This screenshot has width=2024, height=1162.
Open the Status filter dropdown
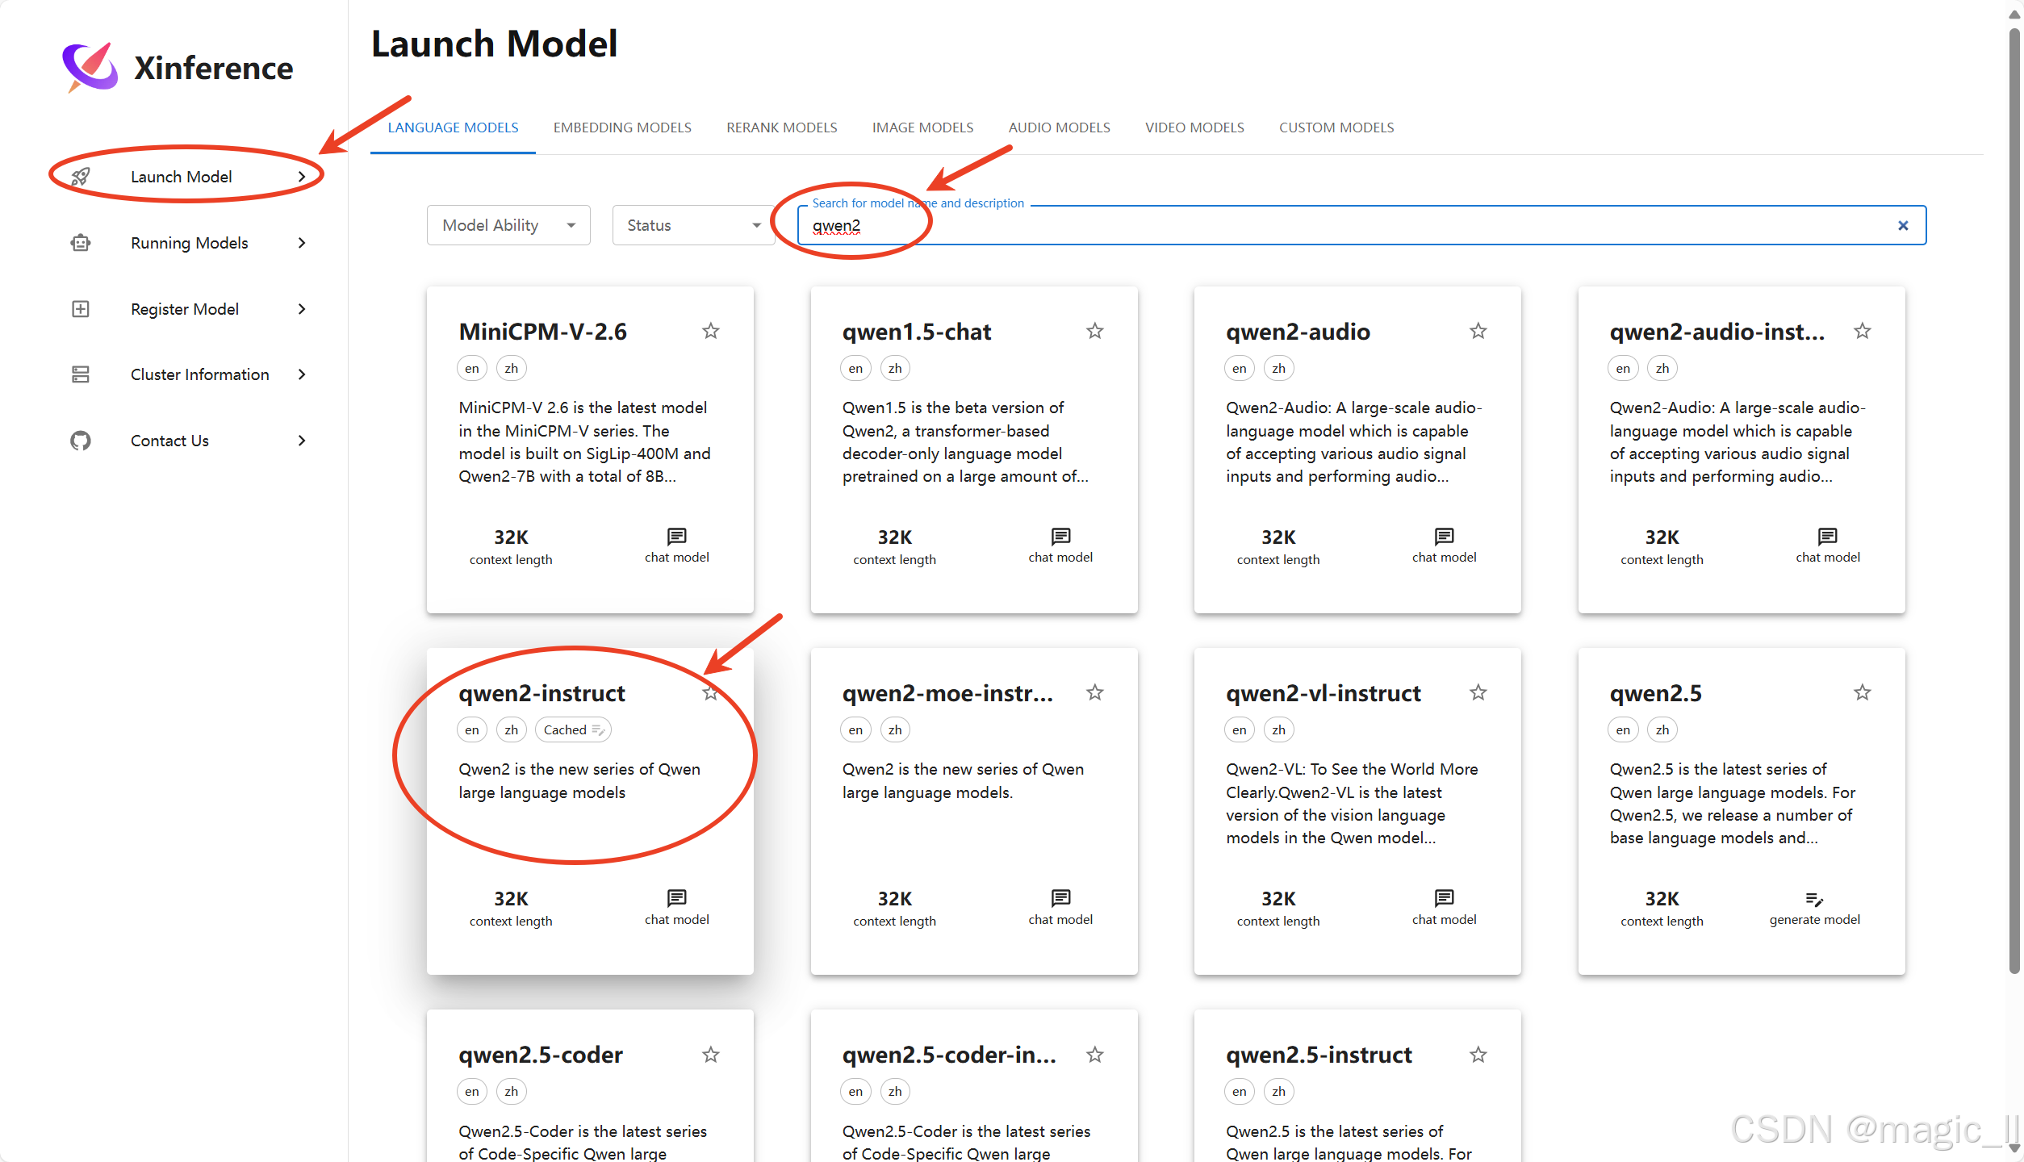click(693, 226)
